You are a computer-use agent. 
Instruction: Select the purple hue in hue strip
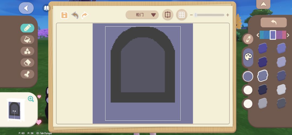coord(279,35)
